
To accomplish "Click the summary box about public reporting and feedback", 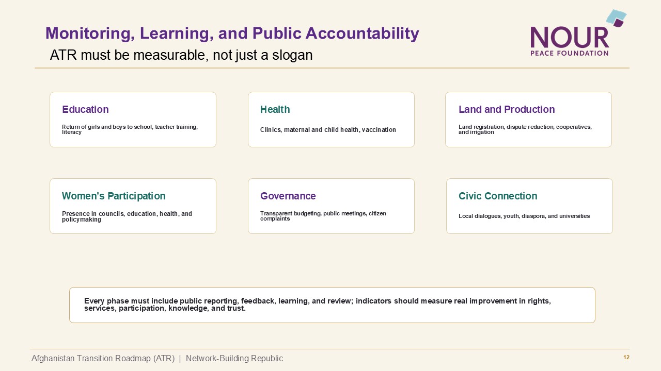I will [x=332, y=305].
